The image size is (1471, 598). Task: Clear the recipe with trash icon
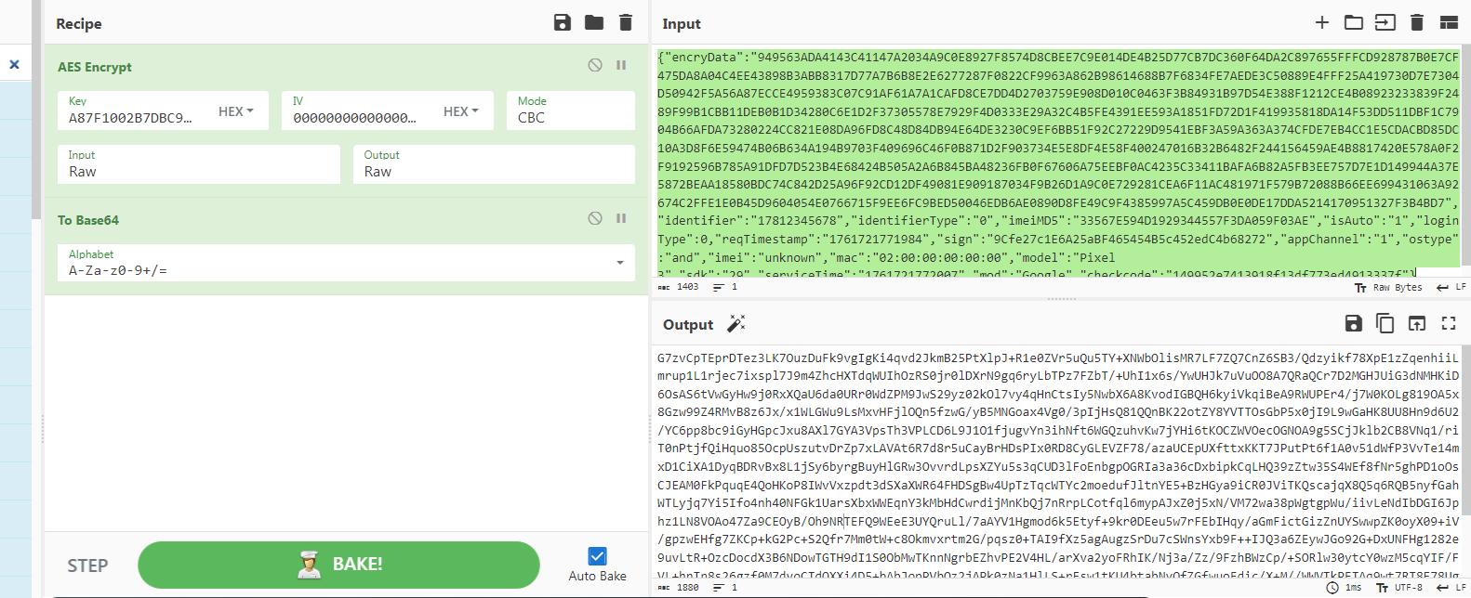[x=626, y=22]
